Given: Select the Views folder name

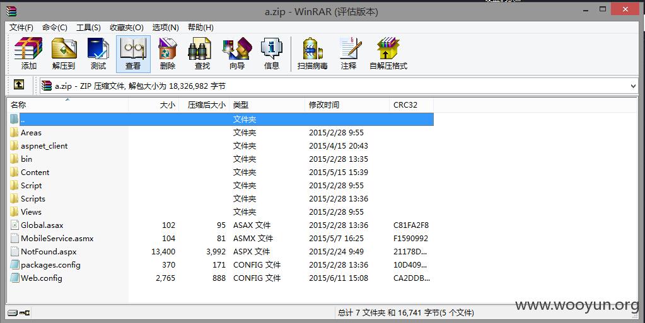Looking at the screenshot, I should [32, 212].
